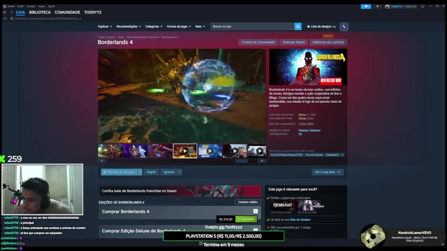
Task: Expand the wishlist dropdown arrow next to Na lista de desejos
Action: [x=140, y=172]
